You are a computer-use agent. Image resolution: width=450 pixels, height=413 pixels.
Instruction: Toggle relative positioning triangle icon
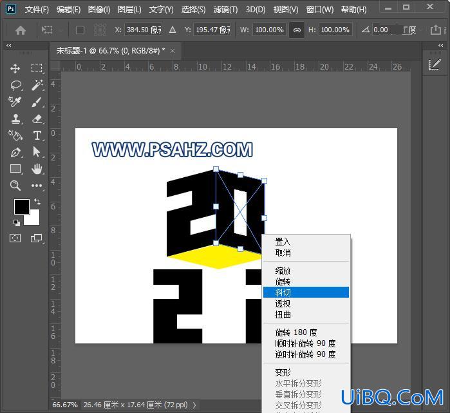click(x=173, y=30)
